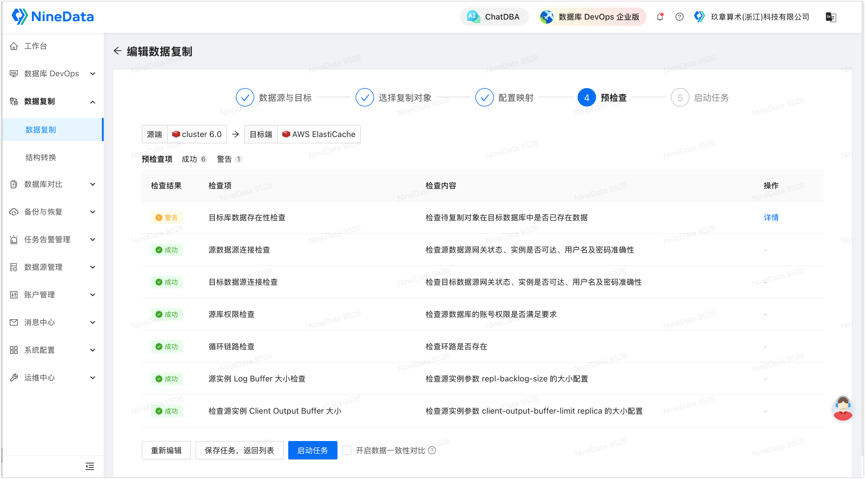The image size is (865, 479).
Task: Click 保存任务，返回列表 button
Action: click(239, 450)
